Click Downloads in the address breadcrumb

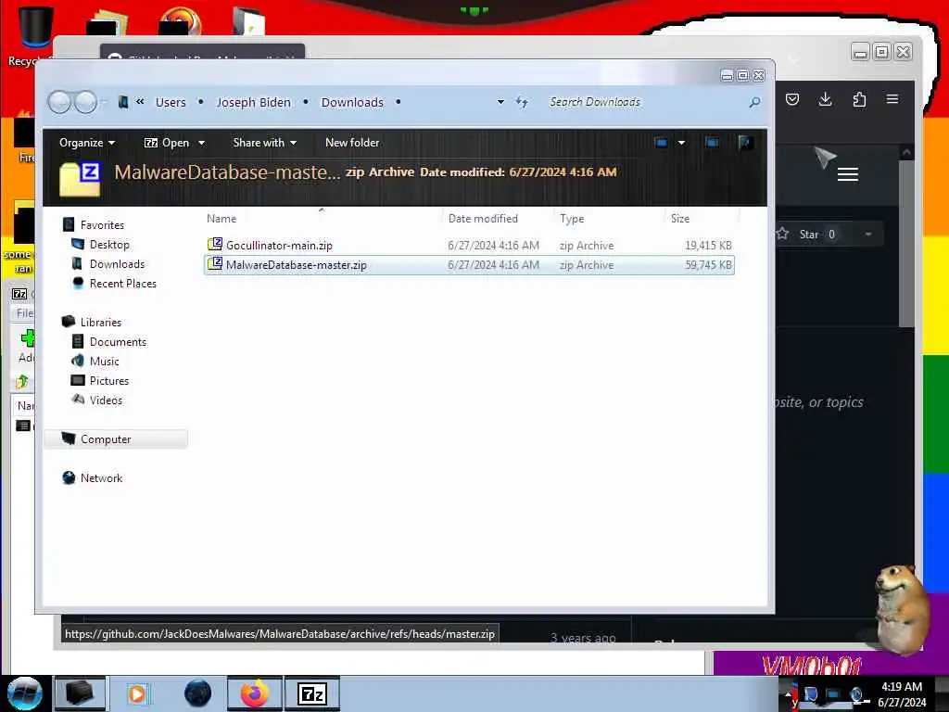click(x=352, y=102)
